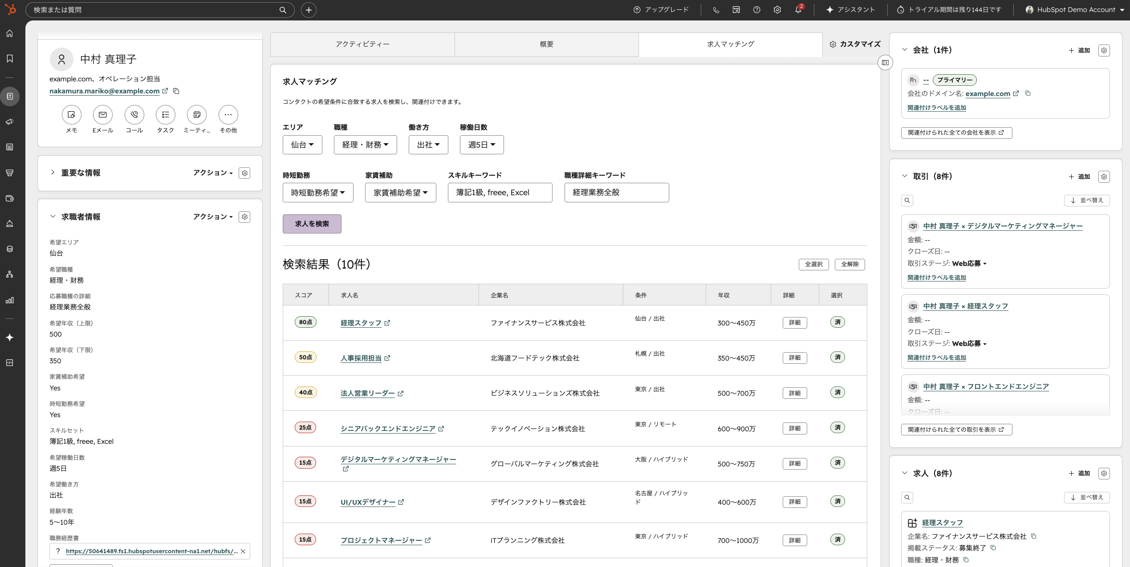Open the 働き方 dropdown showing 出社
1130x567 pixels.
click(x=428, y=145)
